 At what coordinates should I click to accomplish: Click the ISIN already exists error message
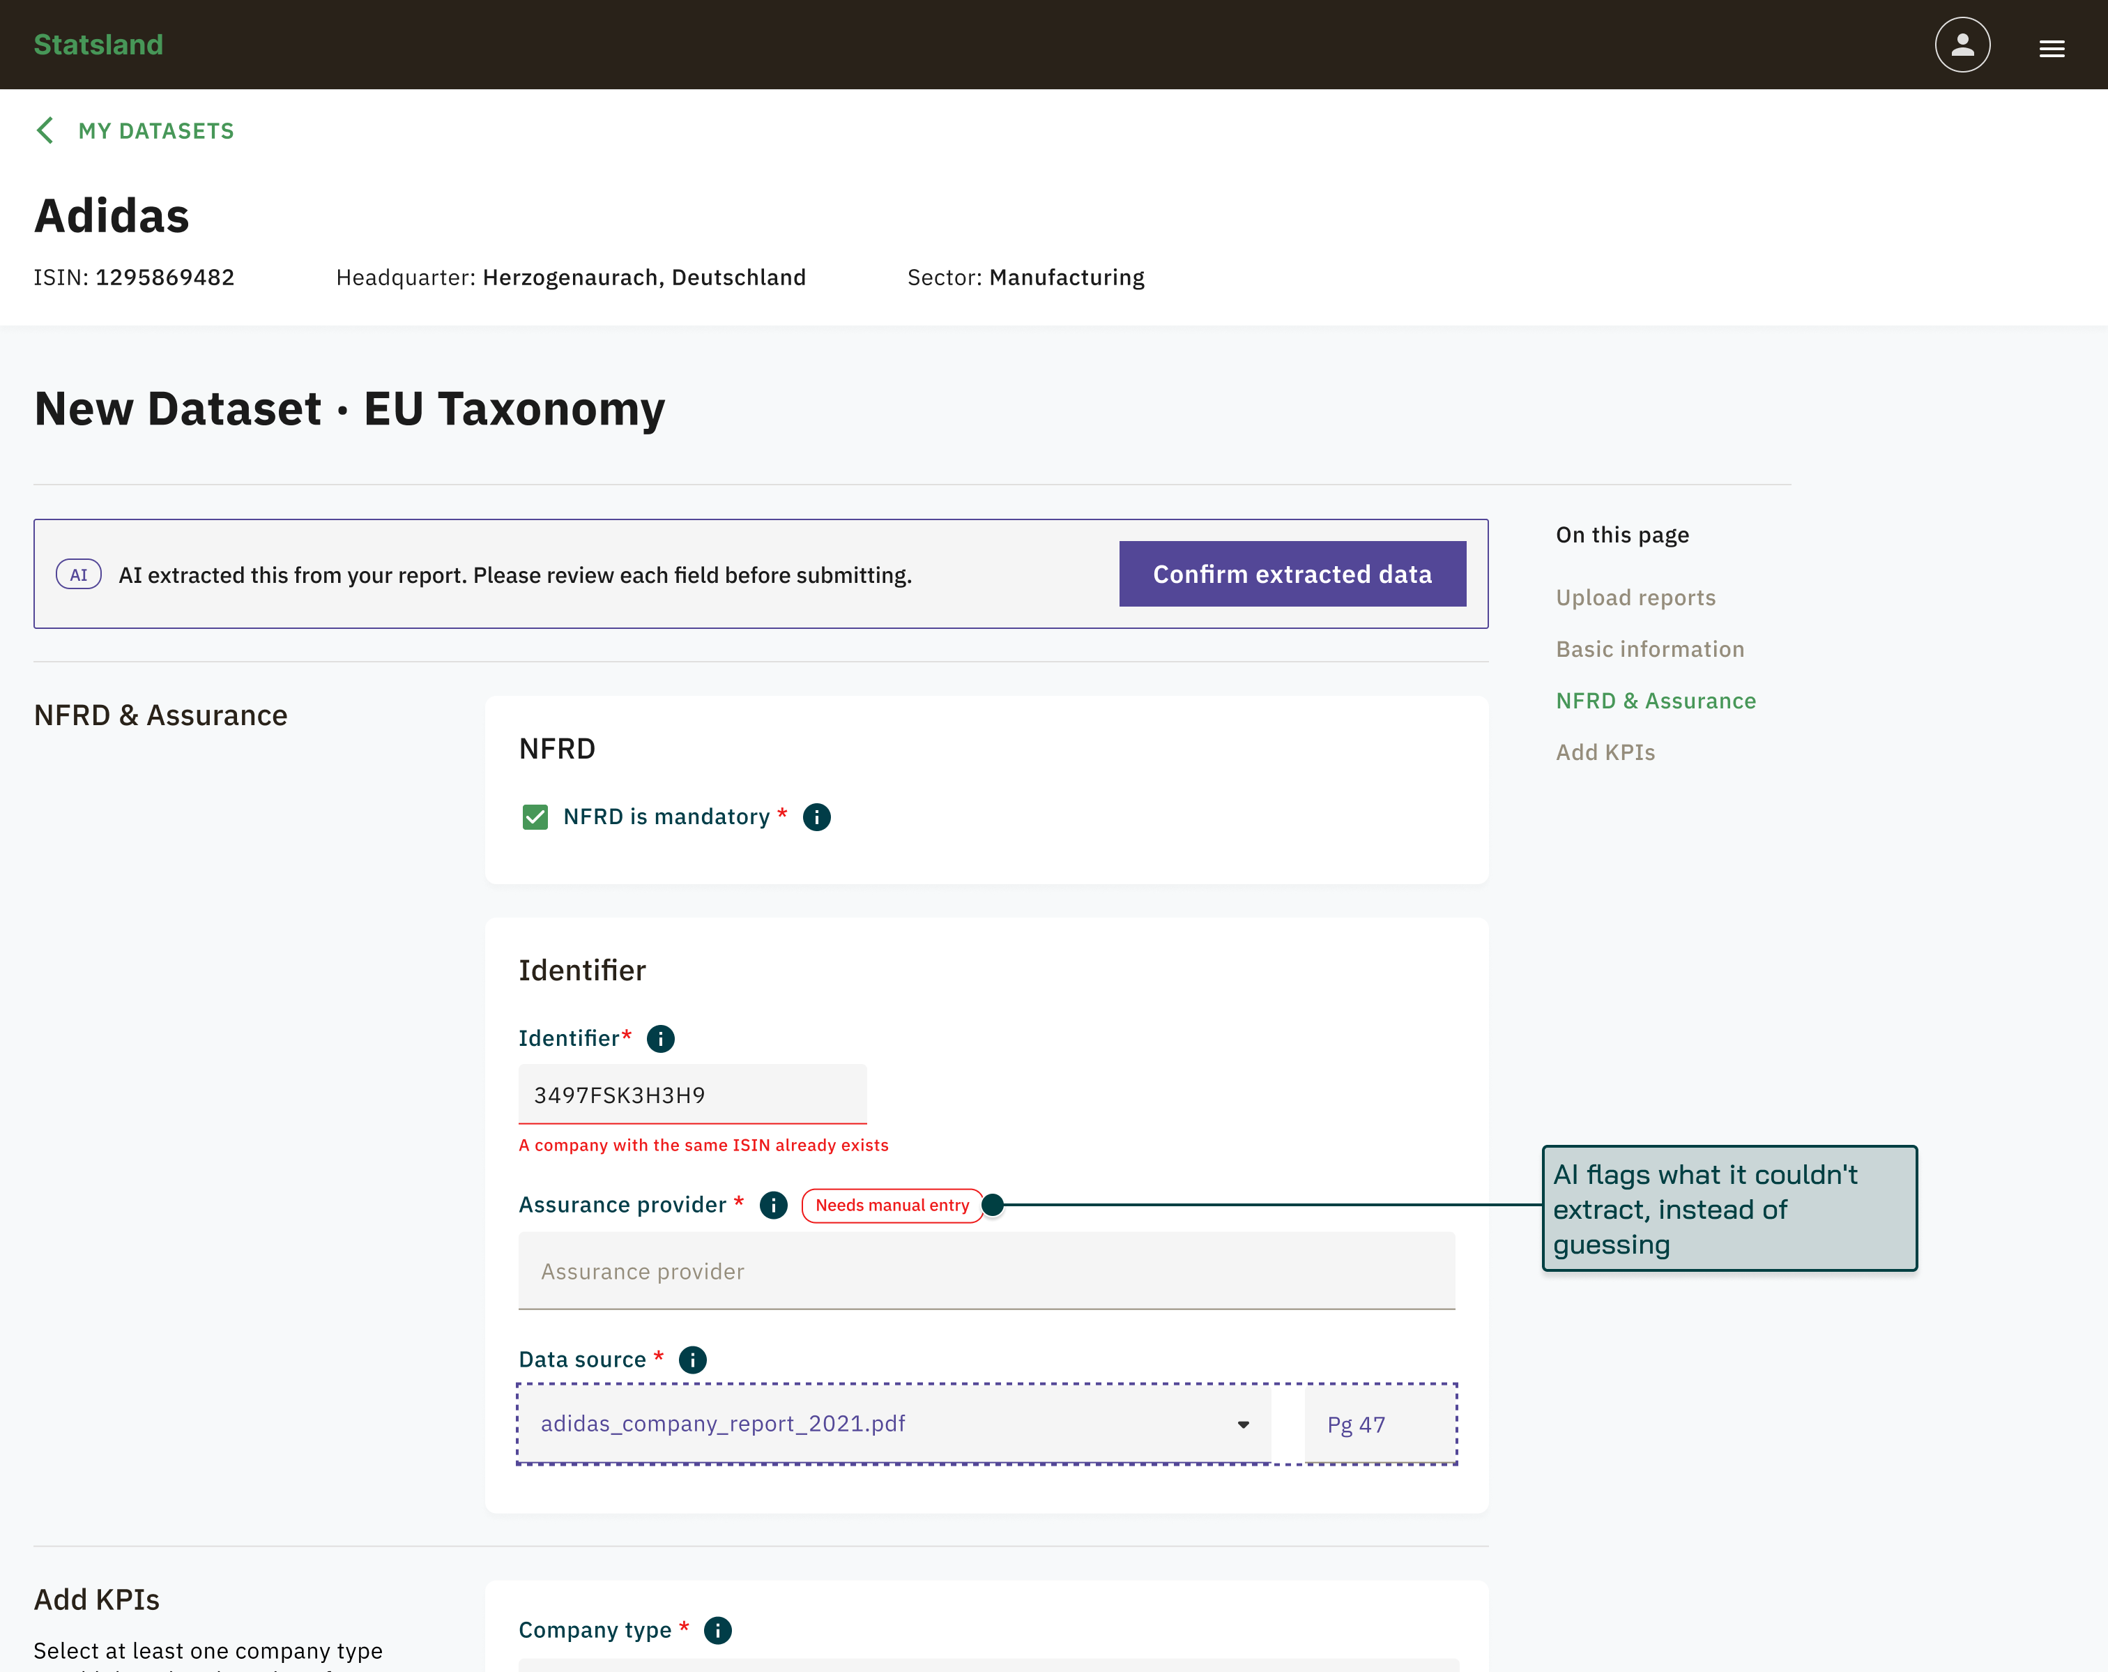[703, 1145]
